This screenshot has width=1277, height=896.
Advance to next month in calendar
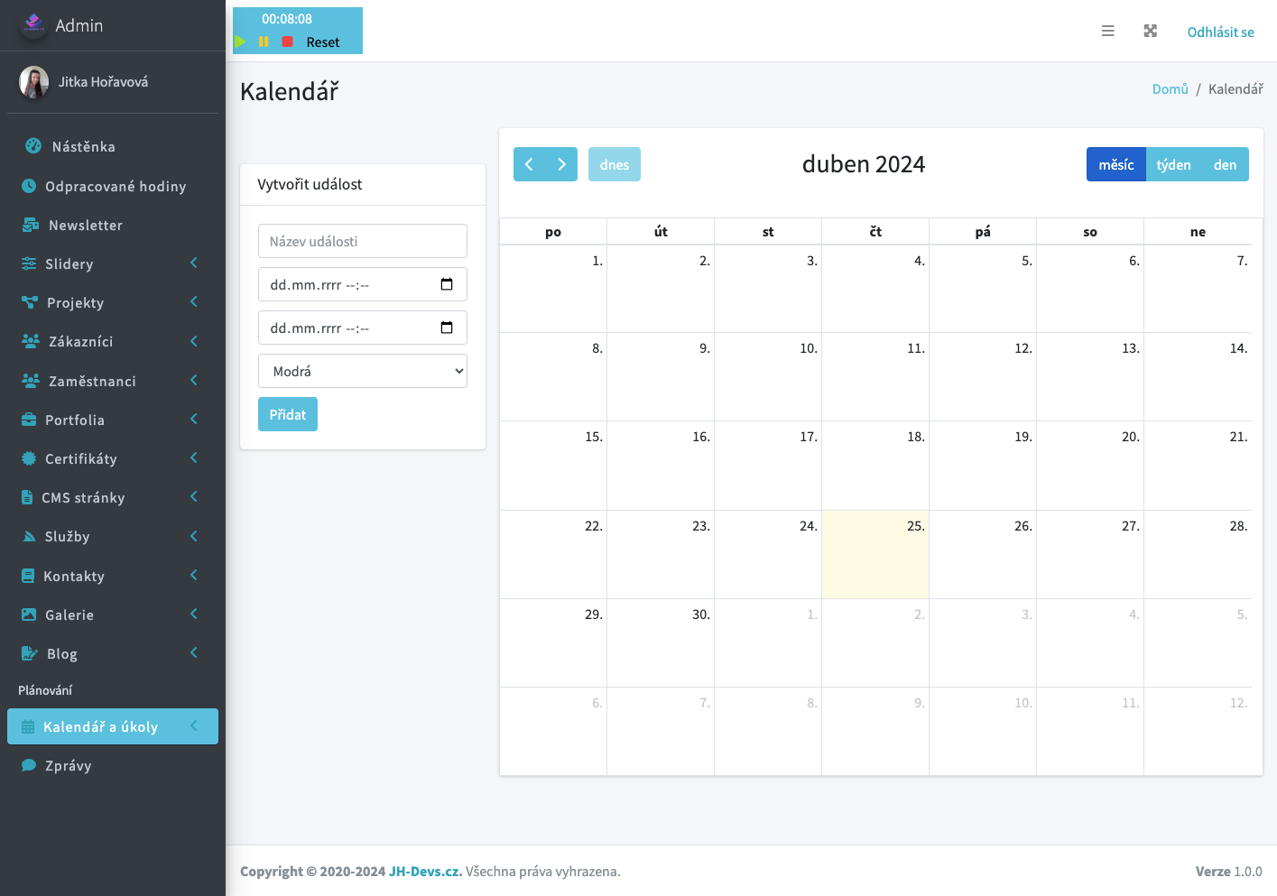561,164
